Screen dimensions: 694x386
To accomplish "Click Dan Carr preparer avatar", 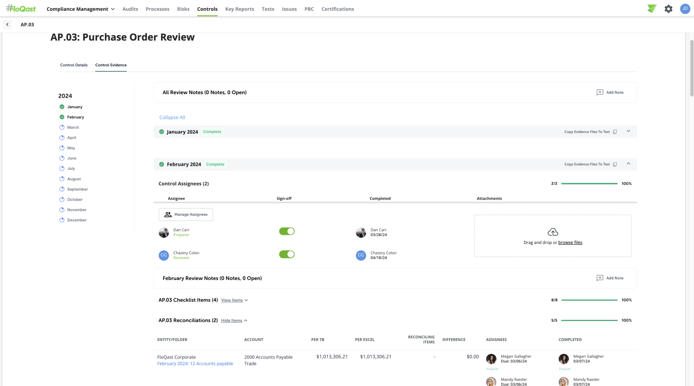I will point(164,232).
